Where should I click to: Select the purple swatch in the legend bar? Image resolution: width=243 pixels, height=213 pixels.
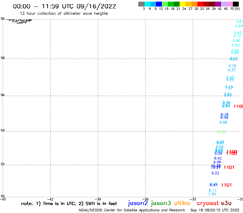tap(218, 4)
